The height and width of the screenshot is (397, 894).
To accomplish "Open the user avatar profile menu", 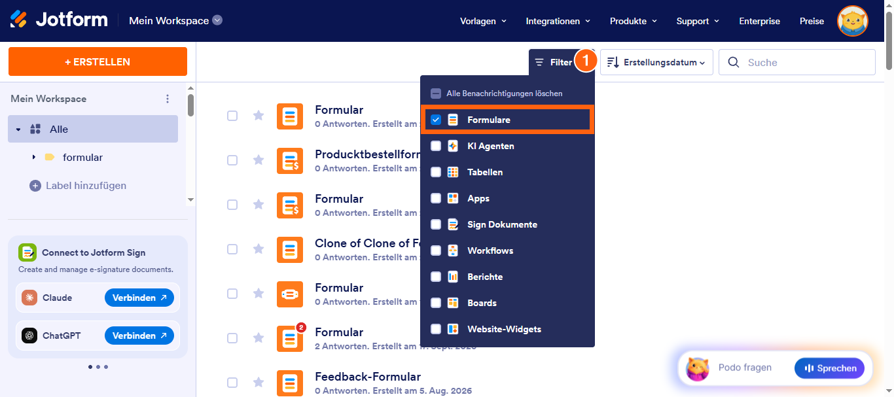I will (853, 21).
